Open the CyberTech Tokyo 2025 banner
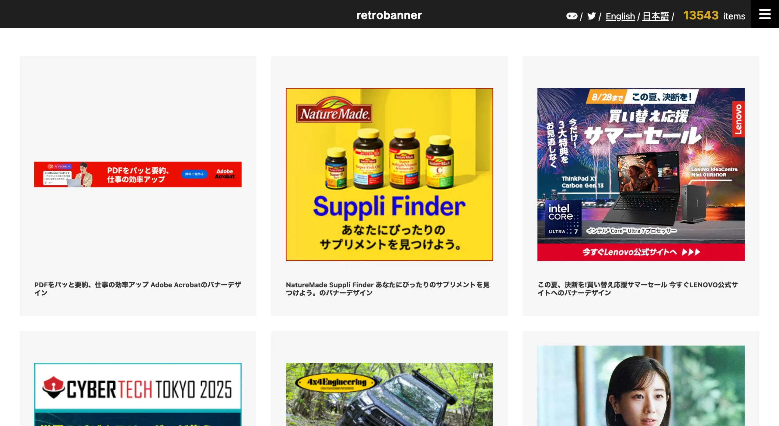779x426 pixels. [138, 394]
